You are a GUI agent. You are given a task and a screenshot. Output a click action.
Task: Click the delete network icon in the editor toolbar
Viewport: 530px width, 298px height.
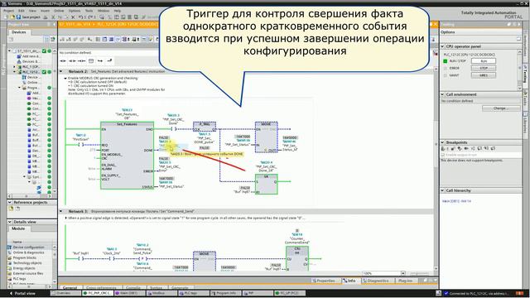click(69, 40)
